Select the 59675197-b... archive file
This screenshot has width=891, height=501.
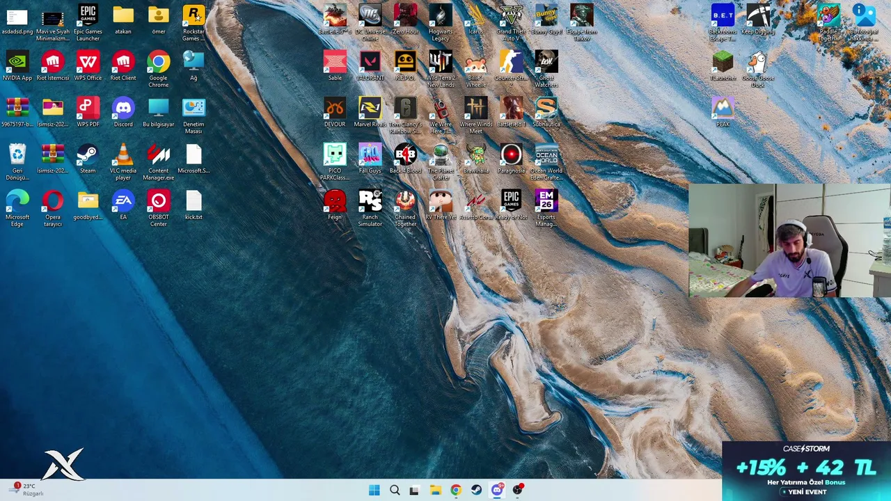[x=17, y=113]
